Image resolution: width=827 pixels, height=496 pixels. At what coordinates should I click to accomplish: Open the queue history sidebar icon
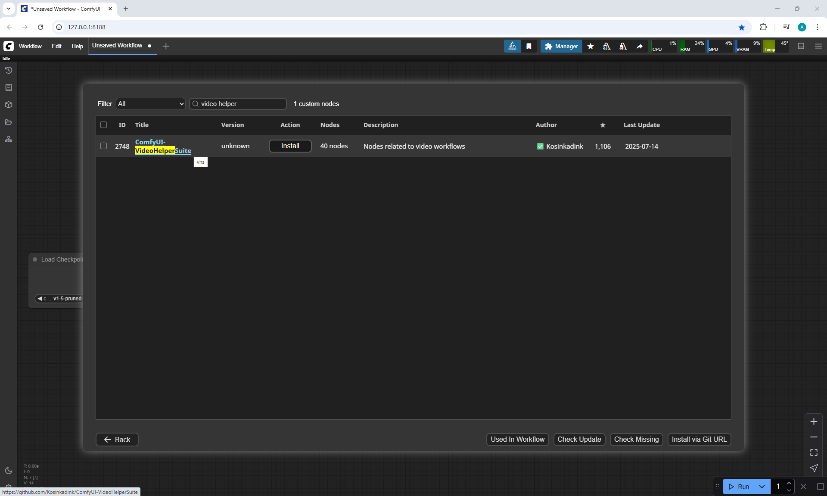pos(9,70)
